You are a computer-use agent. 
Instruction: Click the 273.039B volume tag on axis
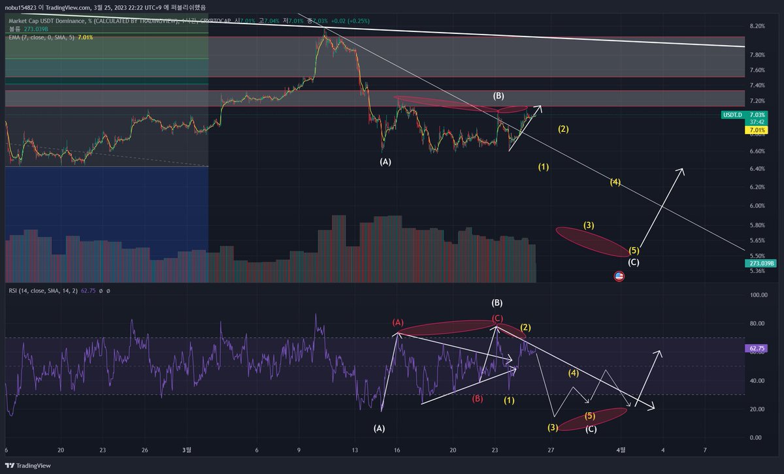pyautogui.click(x=761, y=263)
